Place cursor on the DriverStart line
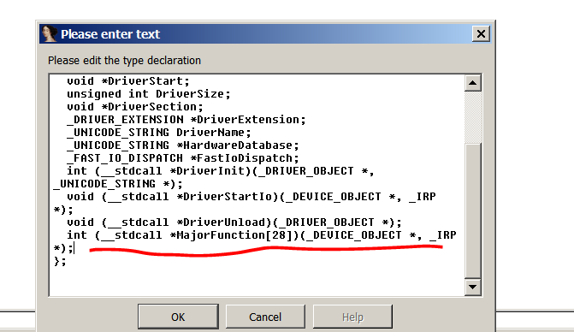 (127, 81)
